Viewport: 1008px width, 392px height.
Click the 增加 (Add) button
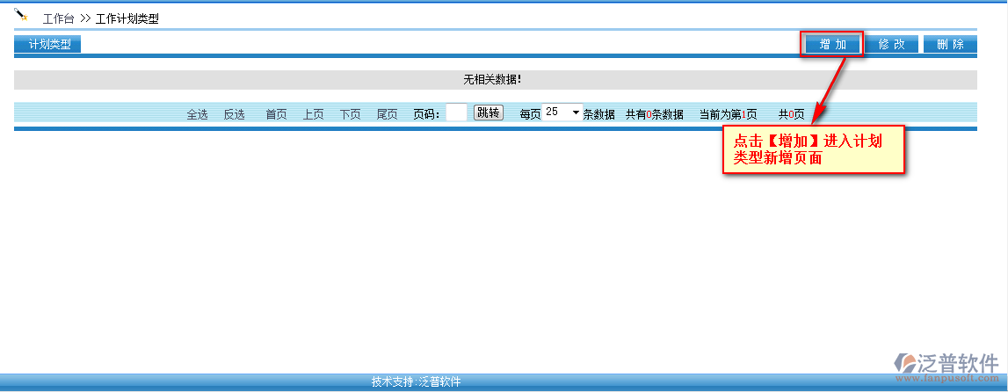tap(832, 44)
